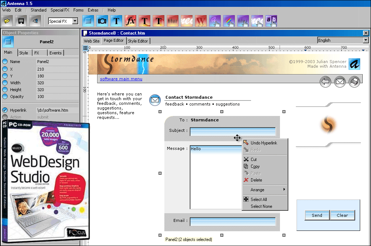Open the Special FX menu
The height and width of the screenshot is (246, 371).
60,10
